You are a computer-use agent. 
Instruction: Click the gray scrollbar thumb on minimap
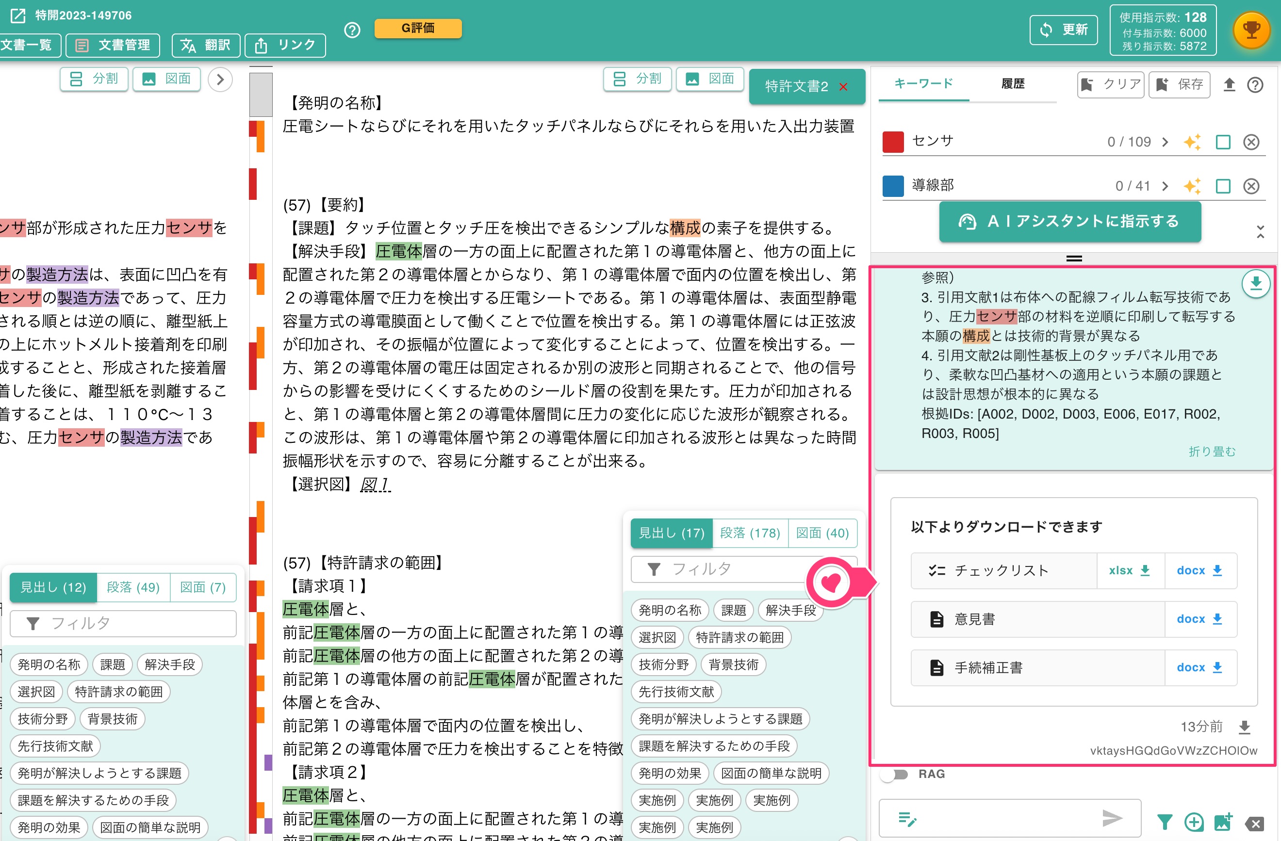pos(261,95)
